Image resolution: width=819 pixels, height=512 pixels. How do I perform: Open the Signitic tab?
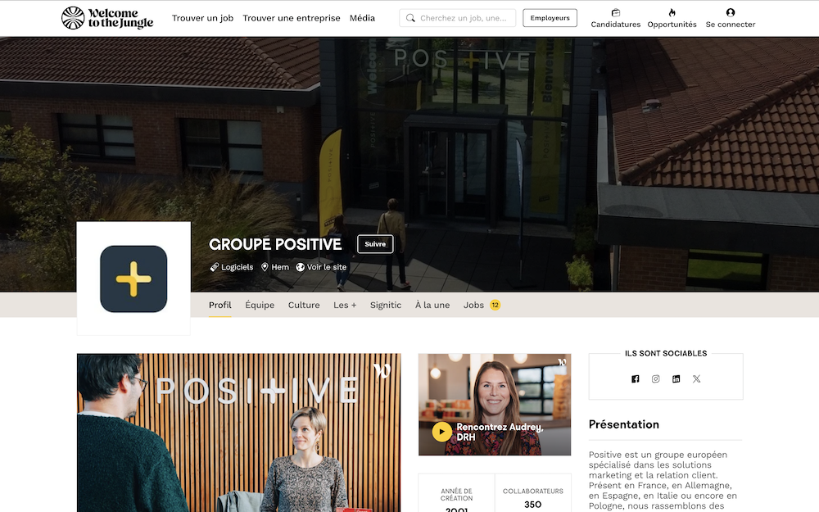pyautogui.click(x=386, y=305)
